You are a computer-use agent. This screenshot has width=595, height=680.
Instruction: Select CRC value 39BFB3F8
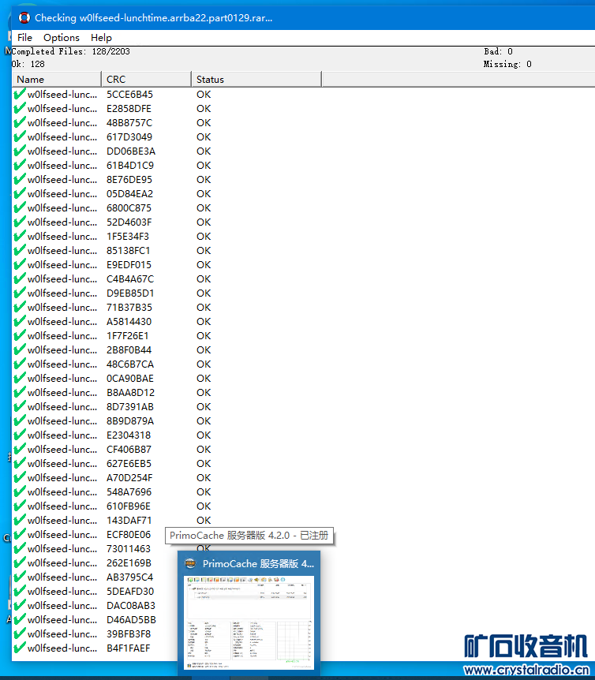point(129,634)
